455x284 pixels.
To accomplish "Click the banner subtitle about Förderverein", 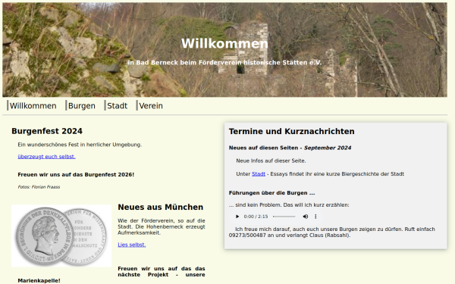I will [224, 63].
